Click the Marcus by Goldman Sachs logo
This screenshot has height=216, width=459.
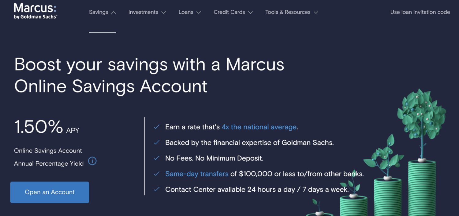point(35,11)
